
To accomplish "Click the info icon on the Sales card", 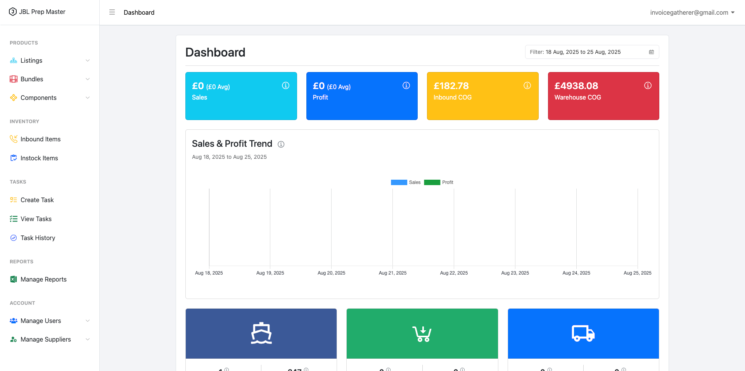I will pyautogui.click(x=286, y=85).
